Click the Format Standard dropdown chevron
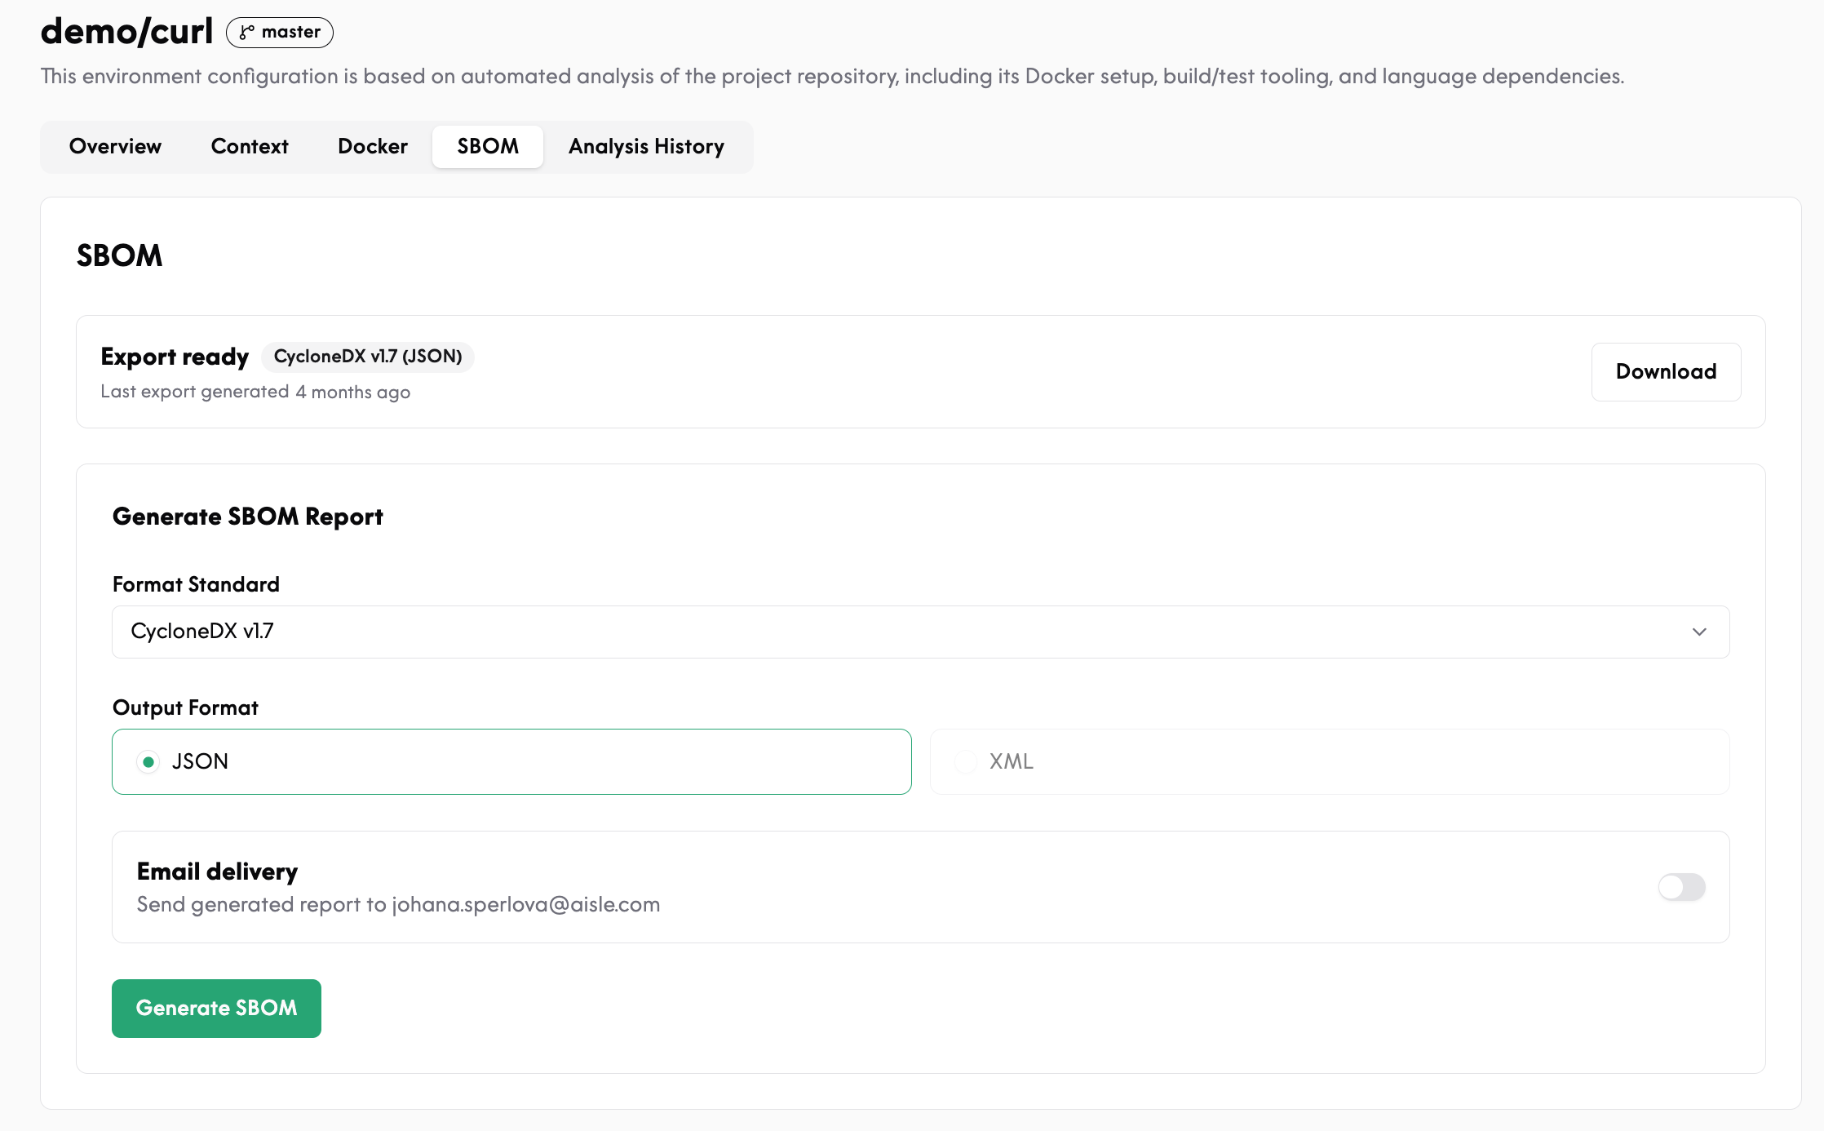Screen dimensions: 1824x1131 1699,632
